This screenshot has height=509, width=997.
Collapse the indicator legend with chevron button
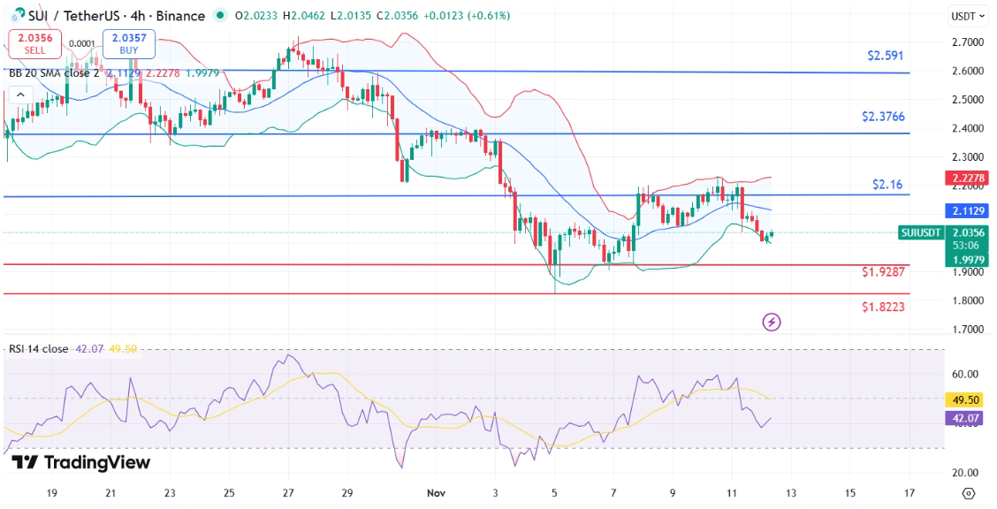coord(19,94)
